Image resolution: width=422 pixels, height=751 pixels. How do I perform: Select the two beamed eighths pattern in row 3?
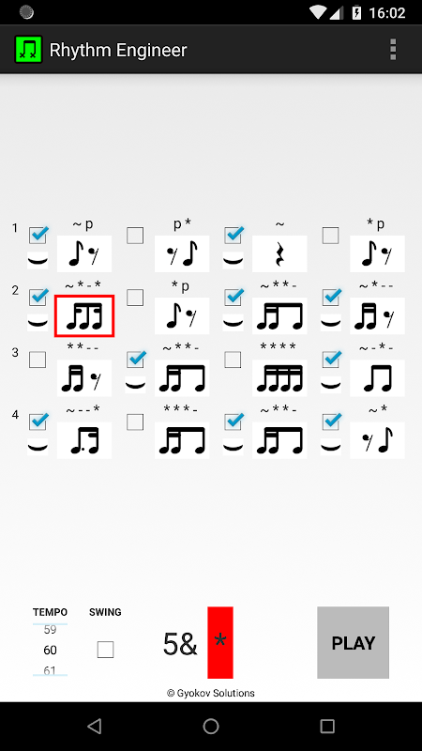[x=377, y=378]
